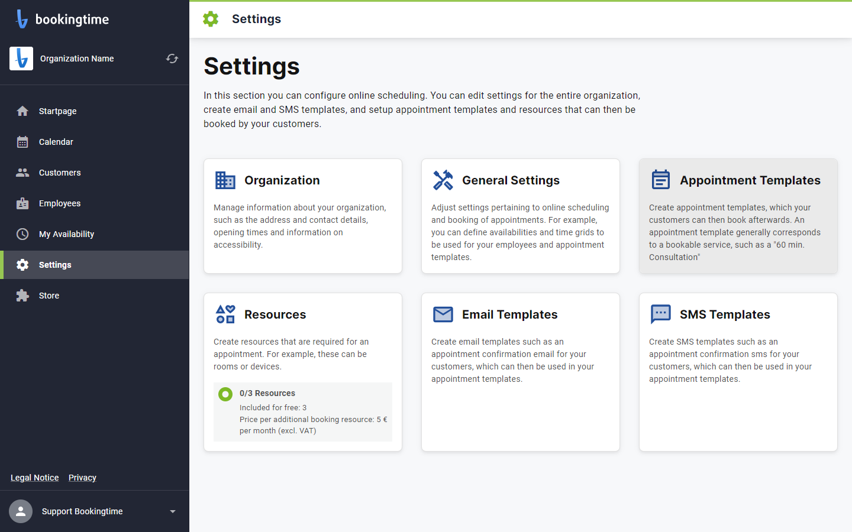
Task: Open the SMS Templates card heading
Action: [x=725, y=314]
